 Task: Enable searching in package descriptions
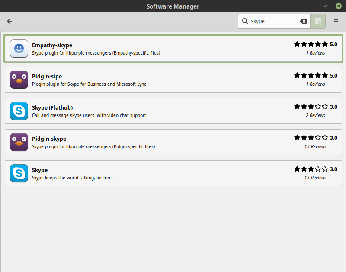(x=318, y=21)
